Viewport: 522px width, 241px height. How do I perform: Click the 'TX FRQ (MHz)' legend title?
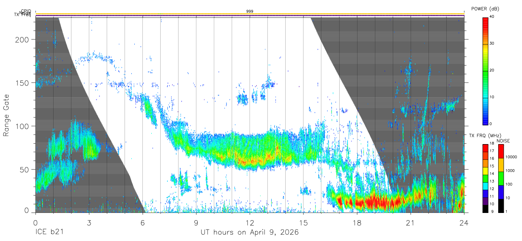pos(485,136)
